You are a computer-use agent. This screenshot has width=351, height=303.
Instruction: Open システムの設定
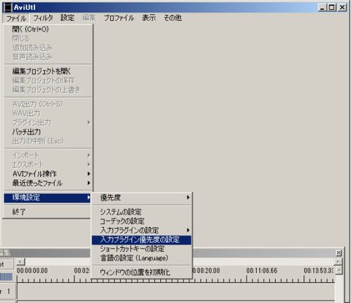142,212
